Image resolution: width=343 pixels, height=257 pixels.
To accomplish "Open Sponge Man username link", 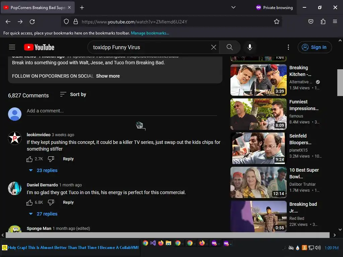I will (39, 228).
